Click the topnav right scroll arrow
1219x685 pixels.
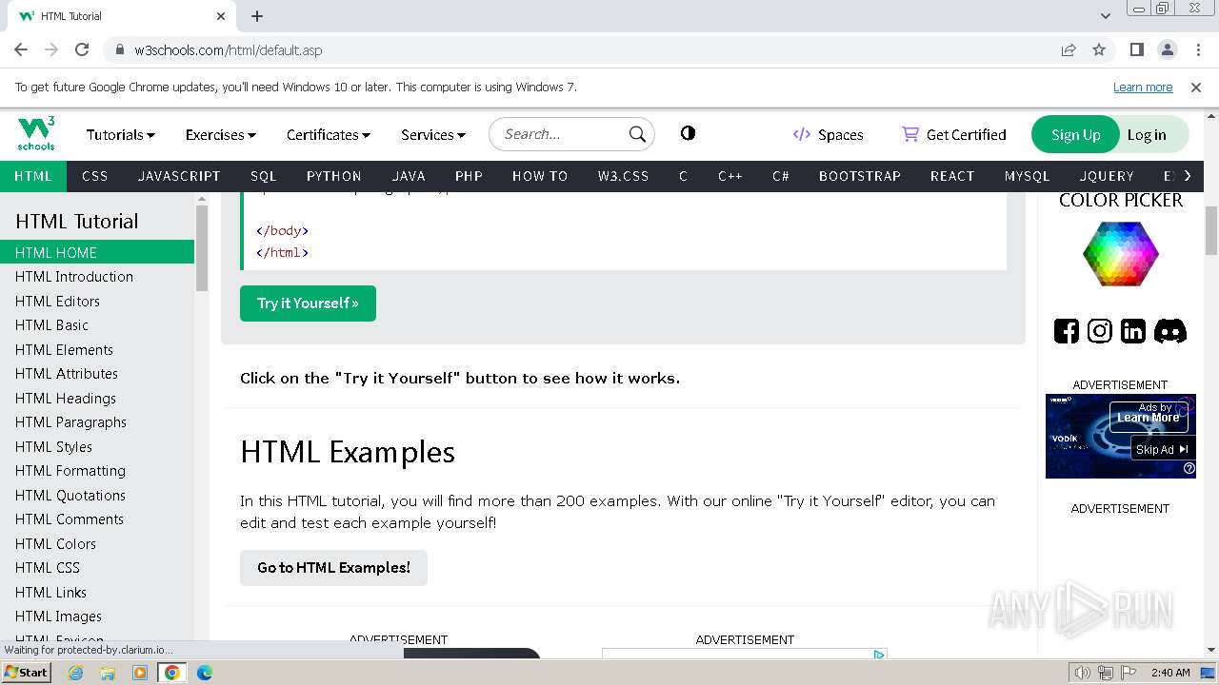pos(1188,176)
